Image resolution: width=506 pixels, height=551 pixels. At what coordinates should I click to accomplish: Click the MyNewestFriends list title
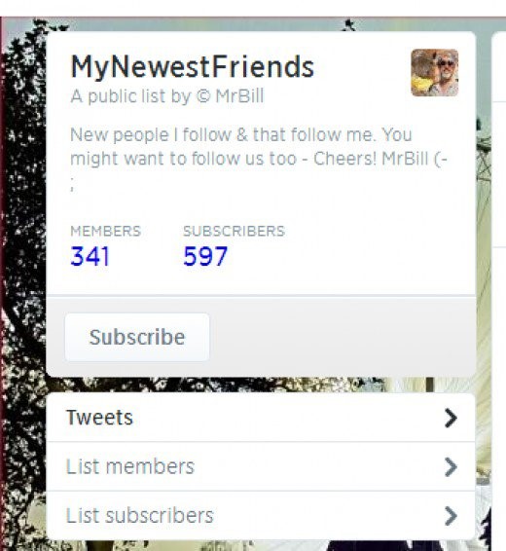[192, 67]
